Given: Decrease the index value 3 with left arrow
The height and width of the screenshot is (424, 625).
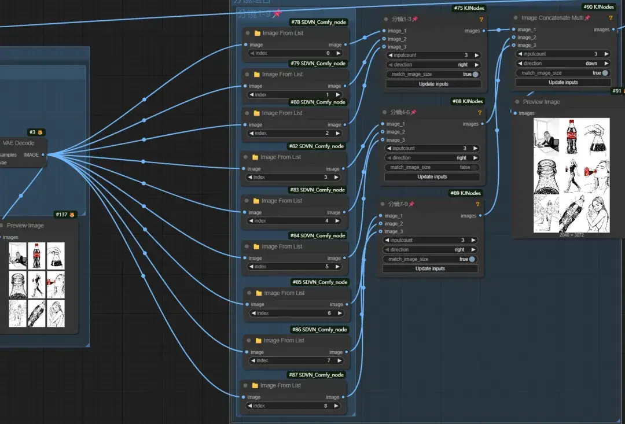Looking at the screenshot, I should click(x=249, y=177).
